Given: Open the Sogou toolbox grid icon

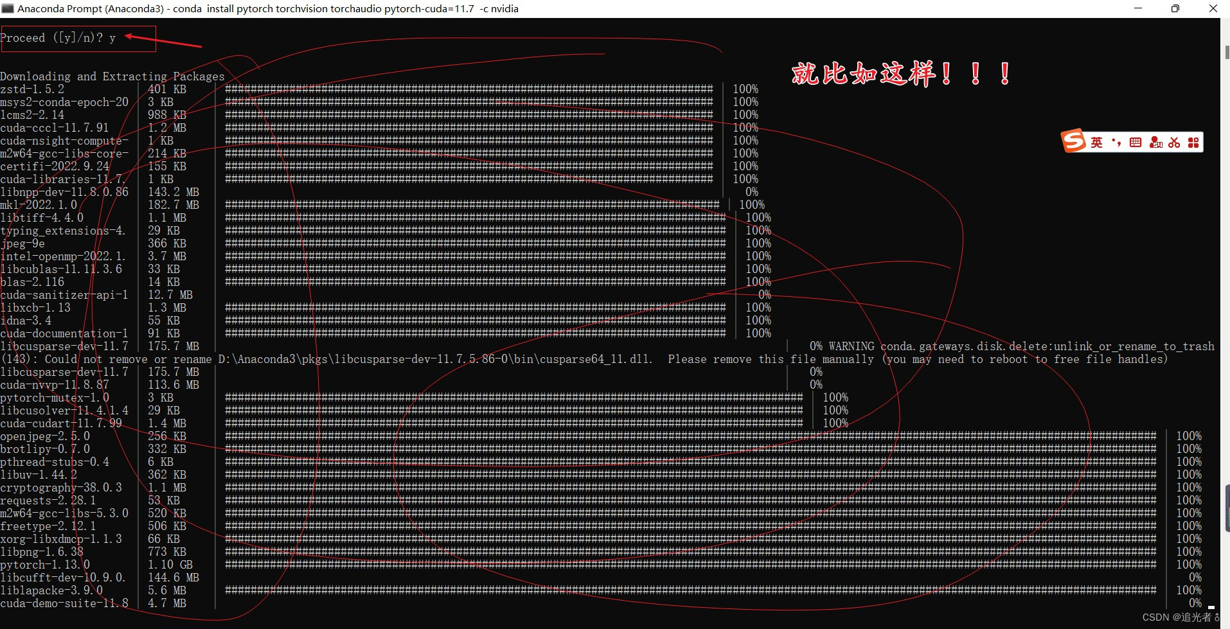Looking at the screenshot, I should coord(1193,143).
